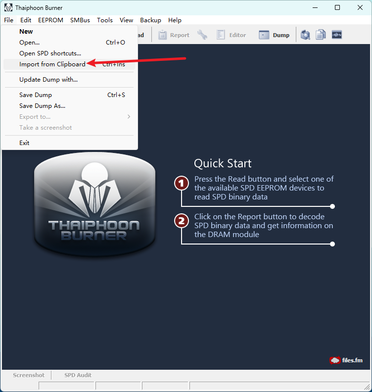Select Import from Clipboard menu entry
This screenshot has height=392, width=372.
click(69, 64)
